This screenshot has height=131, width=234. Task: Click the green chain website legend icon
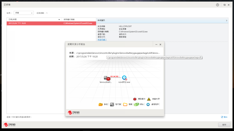tap(136, 104)
